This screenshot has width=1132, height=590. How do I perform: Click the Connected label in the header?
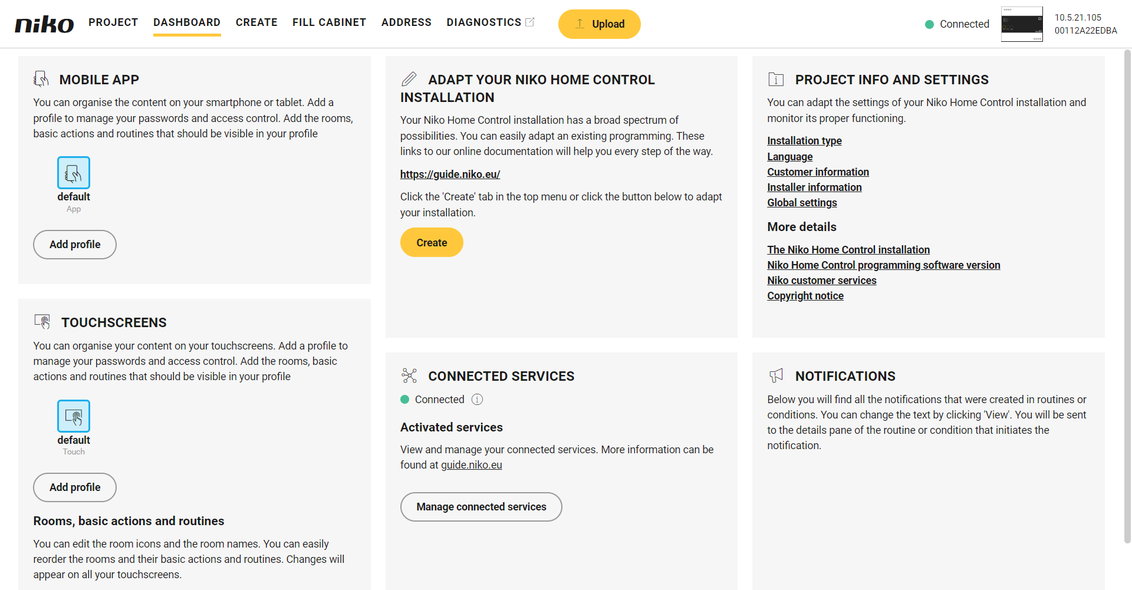(964, 24)
